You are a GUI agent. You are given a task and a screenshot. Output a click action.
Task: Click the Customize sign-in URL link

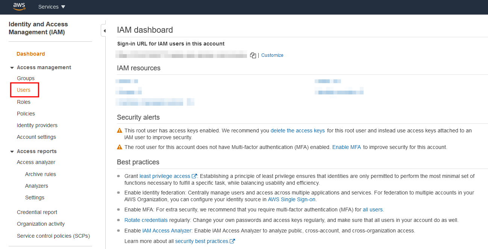tap(272, 55)
